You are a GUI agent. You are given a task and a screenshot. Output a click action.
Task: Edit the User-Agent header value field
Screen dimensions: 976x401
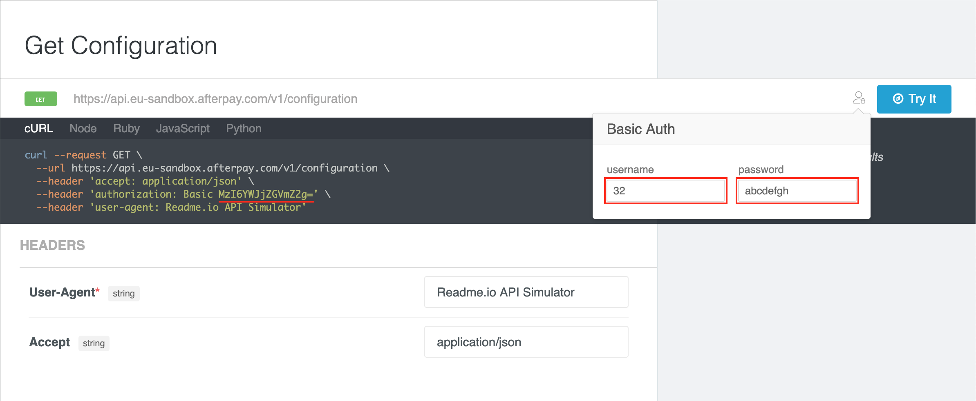[x=526, y=292]
